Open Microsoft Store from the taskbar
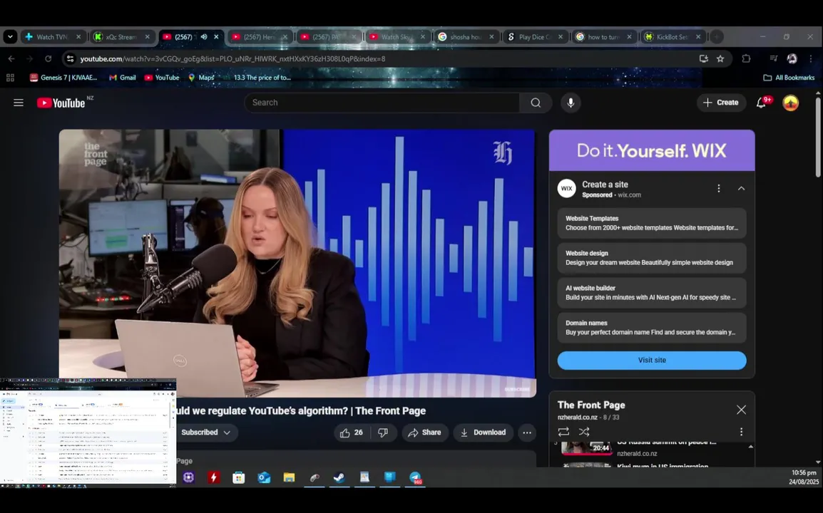823x513 pixels. pos(239,477)
